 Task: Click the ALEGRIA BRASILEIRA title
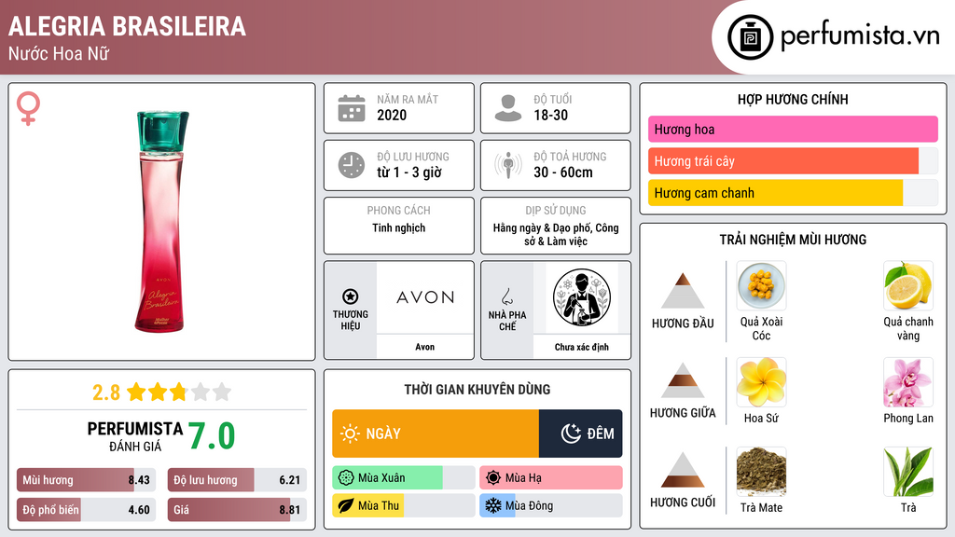click(127, 26)
